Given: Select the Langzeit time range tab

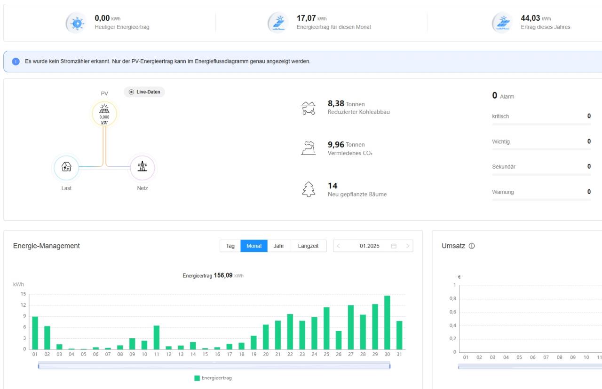Looking at the screenshot, I should click(308, 246).
